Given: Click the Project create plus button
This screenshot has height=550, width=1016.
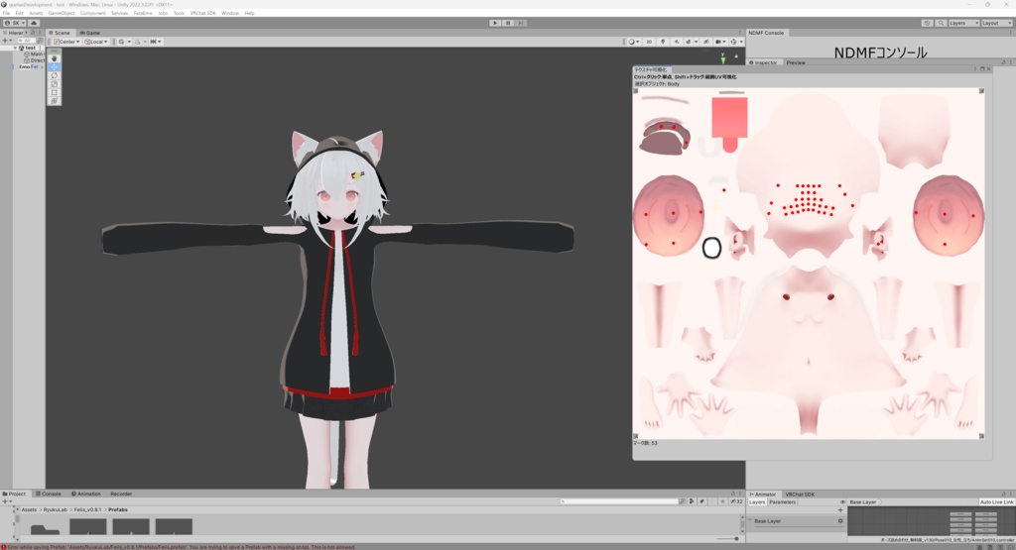Looking at the screenshot, I should 6,501.
